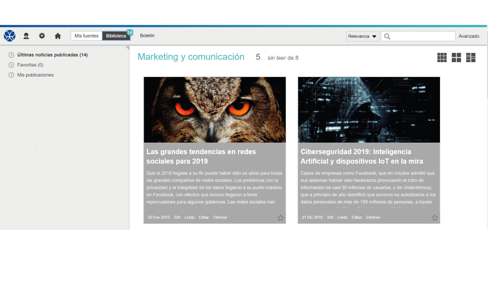Click the '30 Ene 2019' date text
The height and width of the screenshot is (305, 488).
point(159,217)
